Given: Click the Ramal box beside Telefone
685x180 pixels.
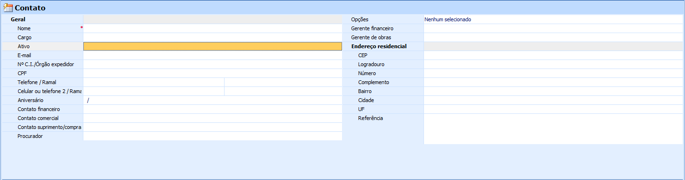Looking at the screenshot, I should 283,82.
